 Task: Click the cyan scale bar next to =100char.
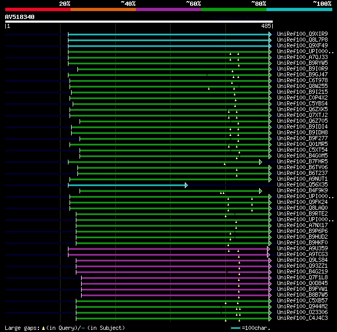235,328
